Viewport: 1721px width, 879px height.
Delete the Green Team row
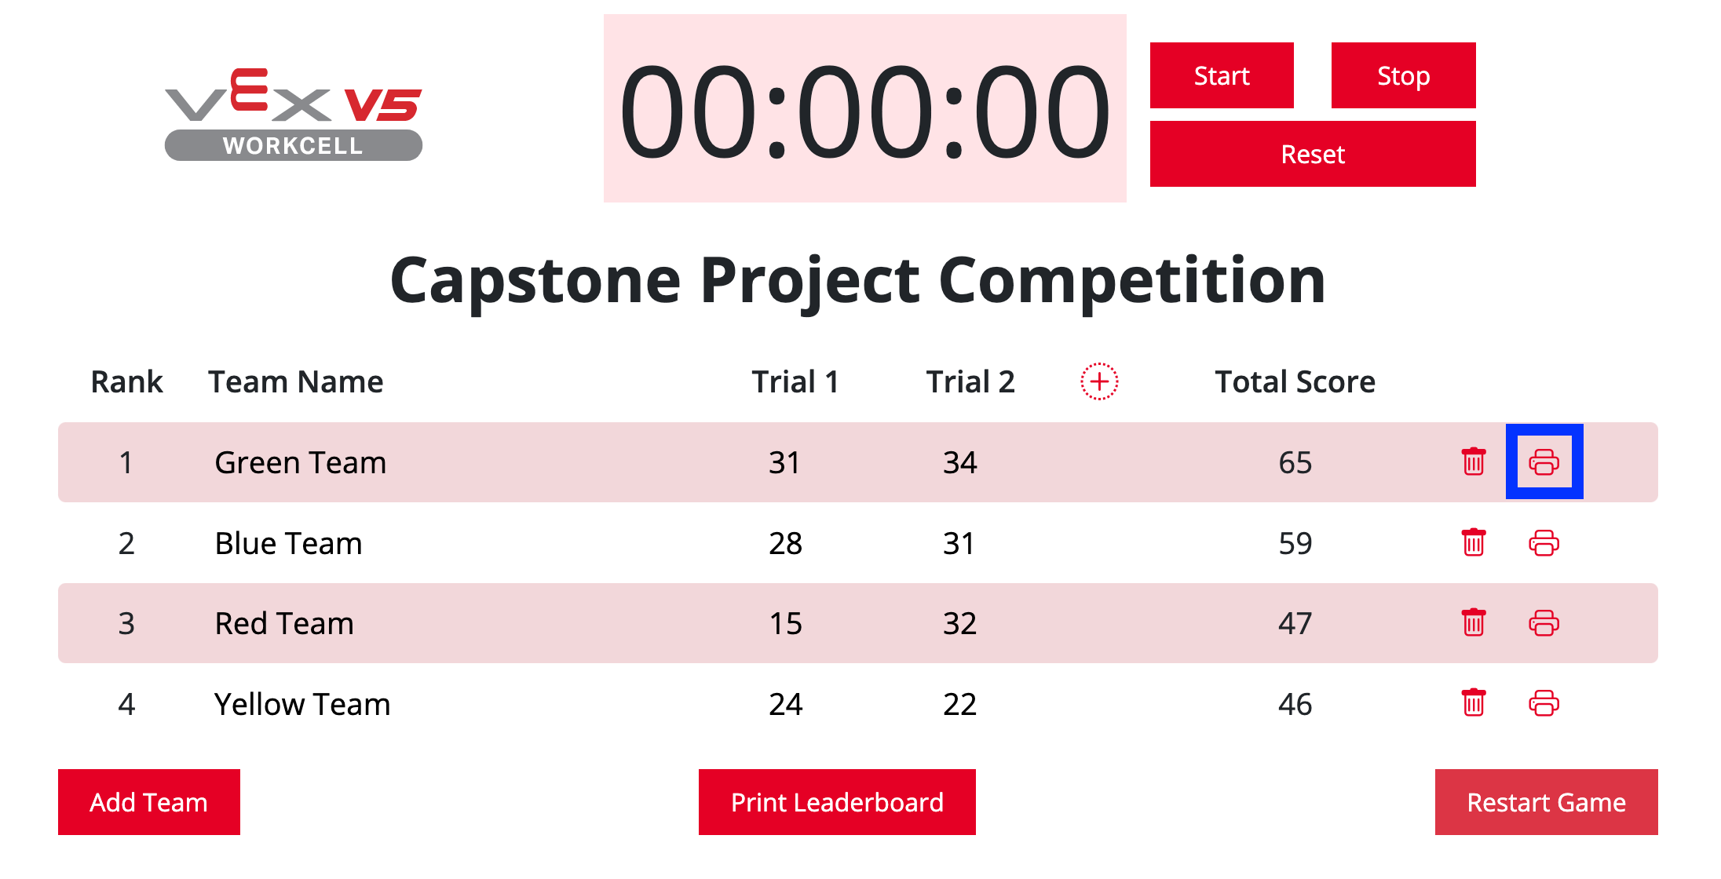tap(1474, 462)
